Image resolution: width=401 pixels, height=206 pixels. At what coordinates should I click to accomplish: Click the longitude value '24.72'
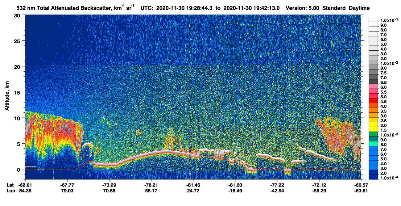coord(193,191)
